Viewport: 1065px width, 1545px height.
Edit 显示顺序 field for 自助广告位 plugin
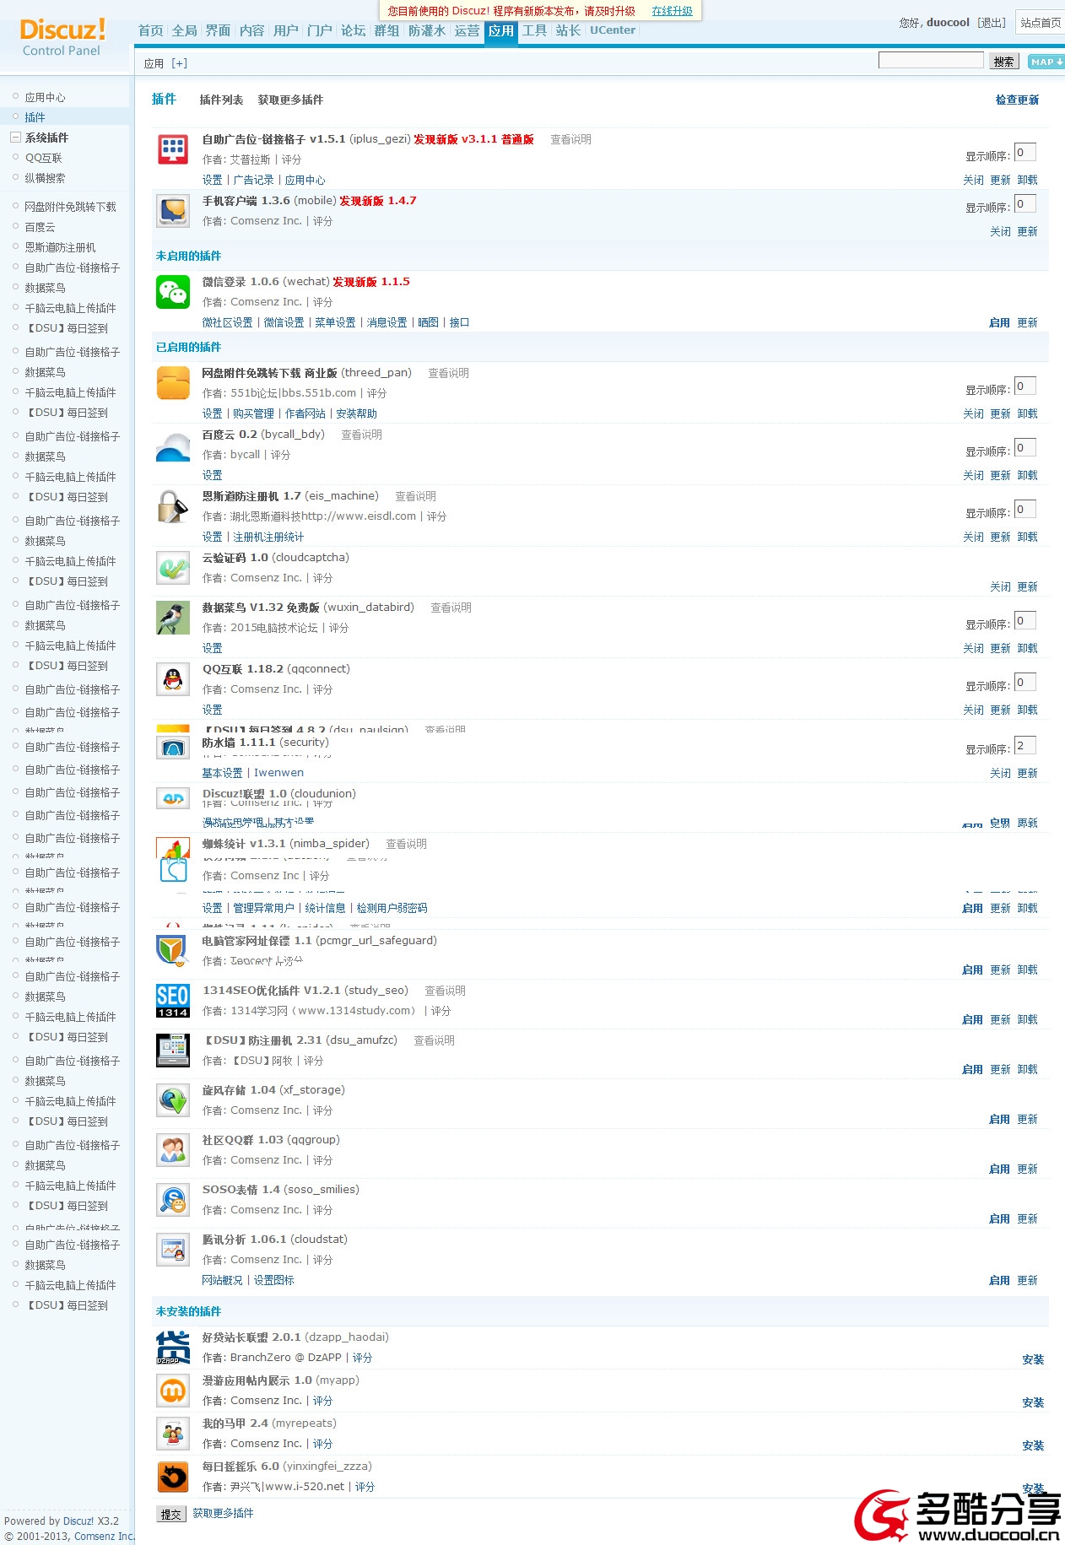pos(1024,153)
